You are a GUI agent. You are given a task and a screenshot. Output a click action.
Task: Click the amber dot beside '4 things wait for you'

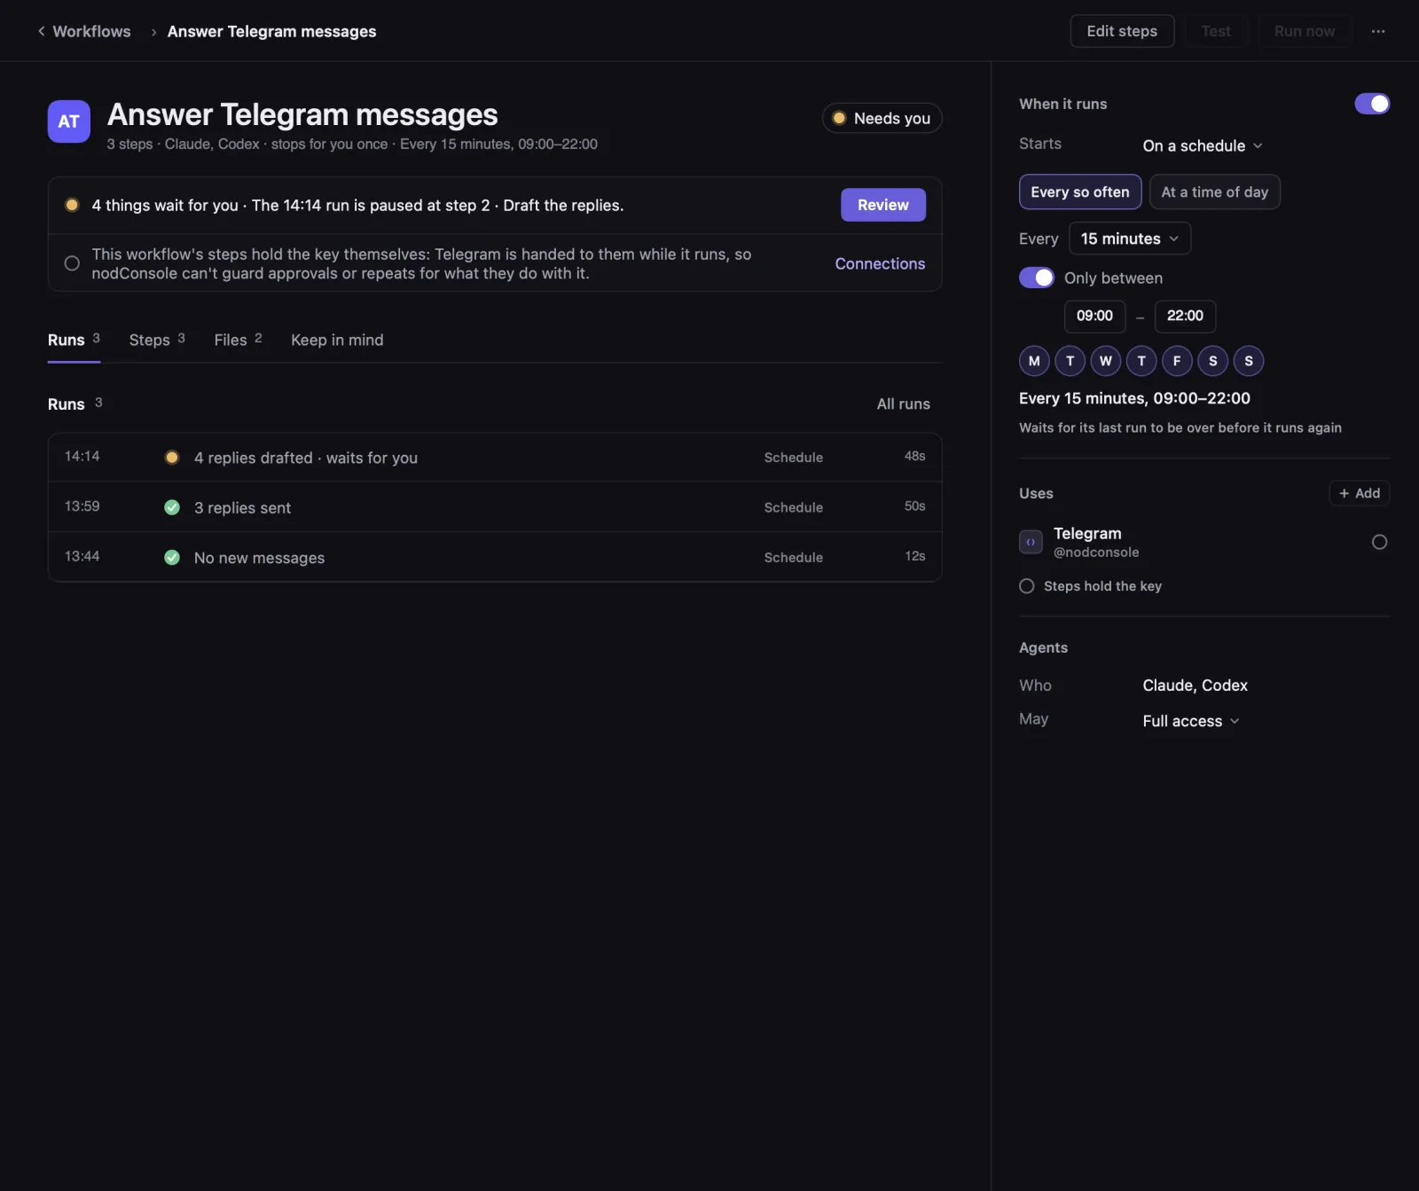(72, 205)
